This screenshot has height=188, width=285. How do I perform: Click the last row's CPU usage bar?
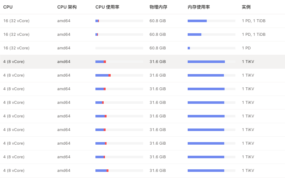pos(119,171)
